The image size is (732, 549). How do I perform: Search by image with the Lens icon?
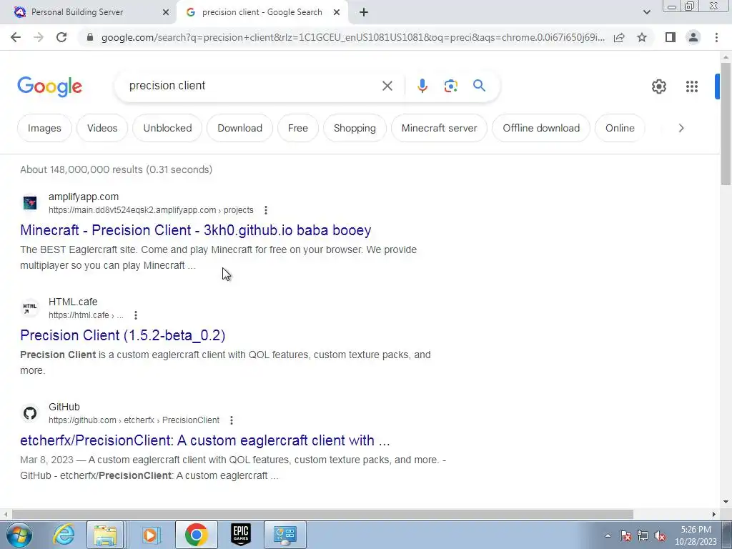click(x=450, y=86)
